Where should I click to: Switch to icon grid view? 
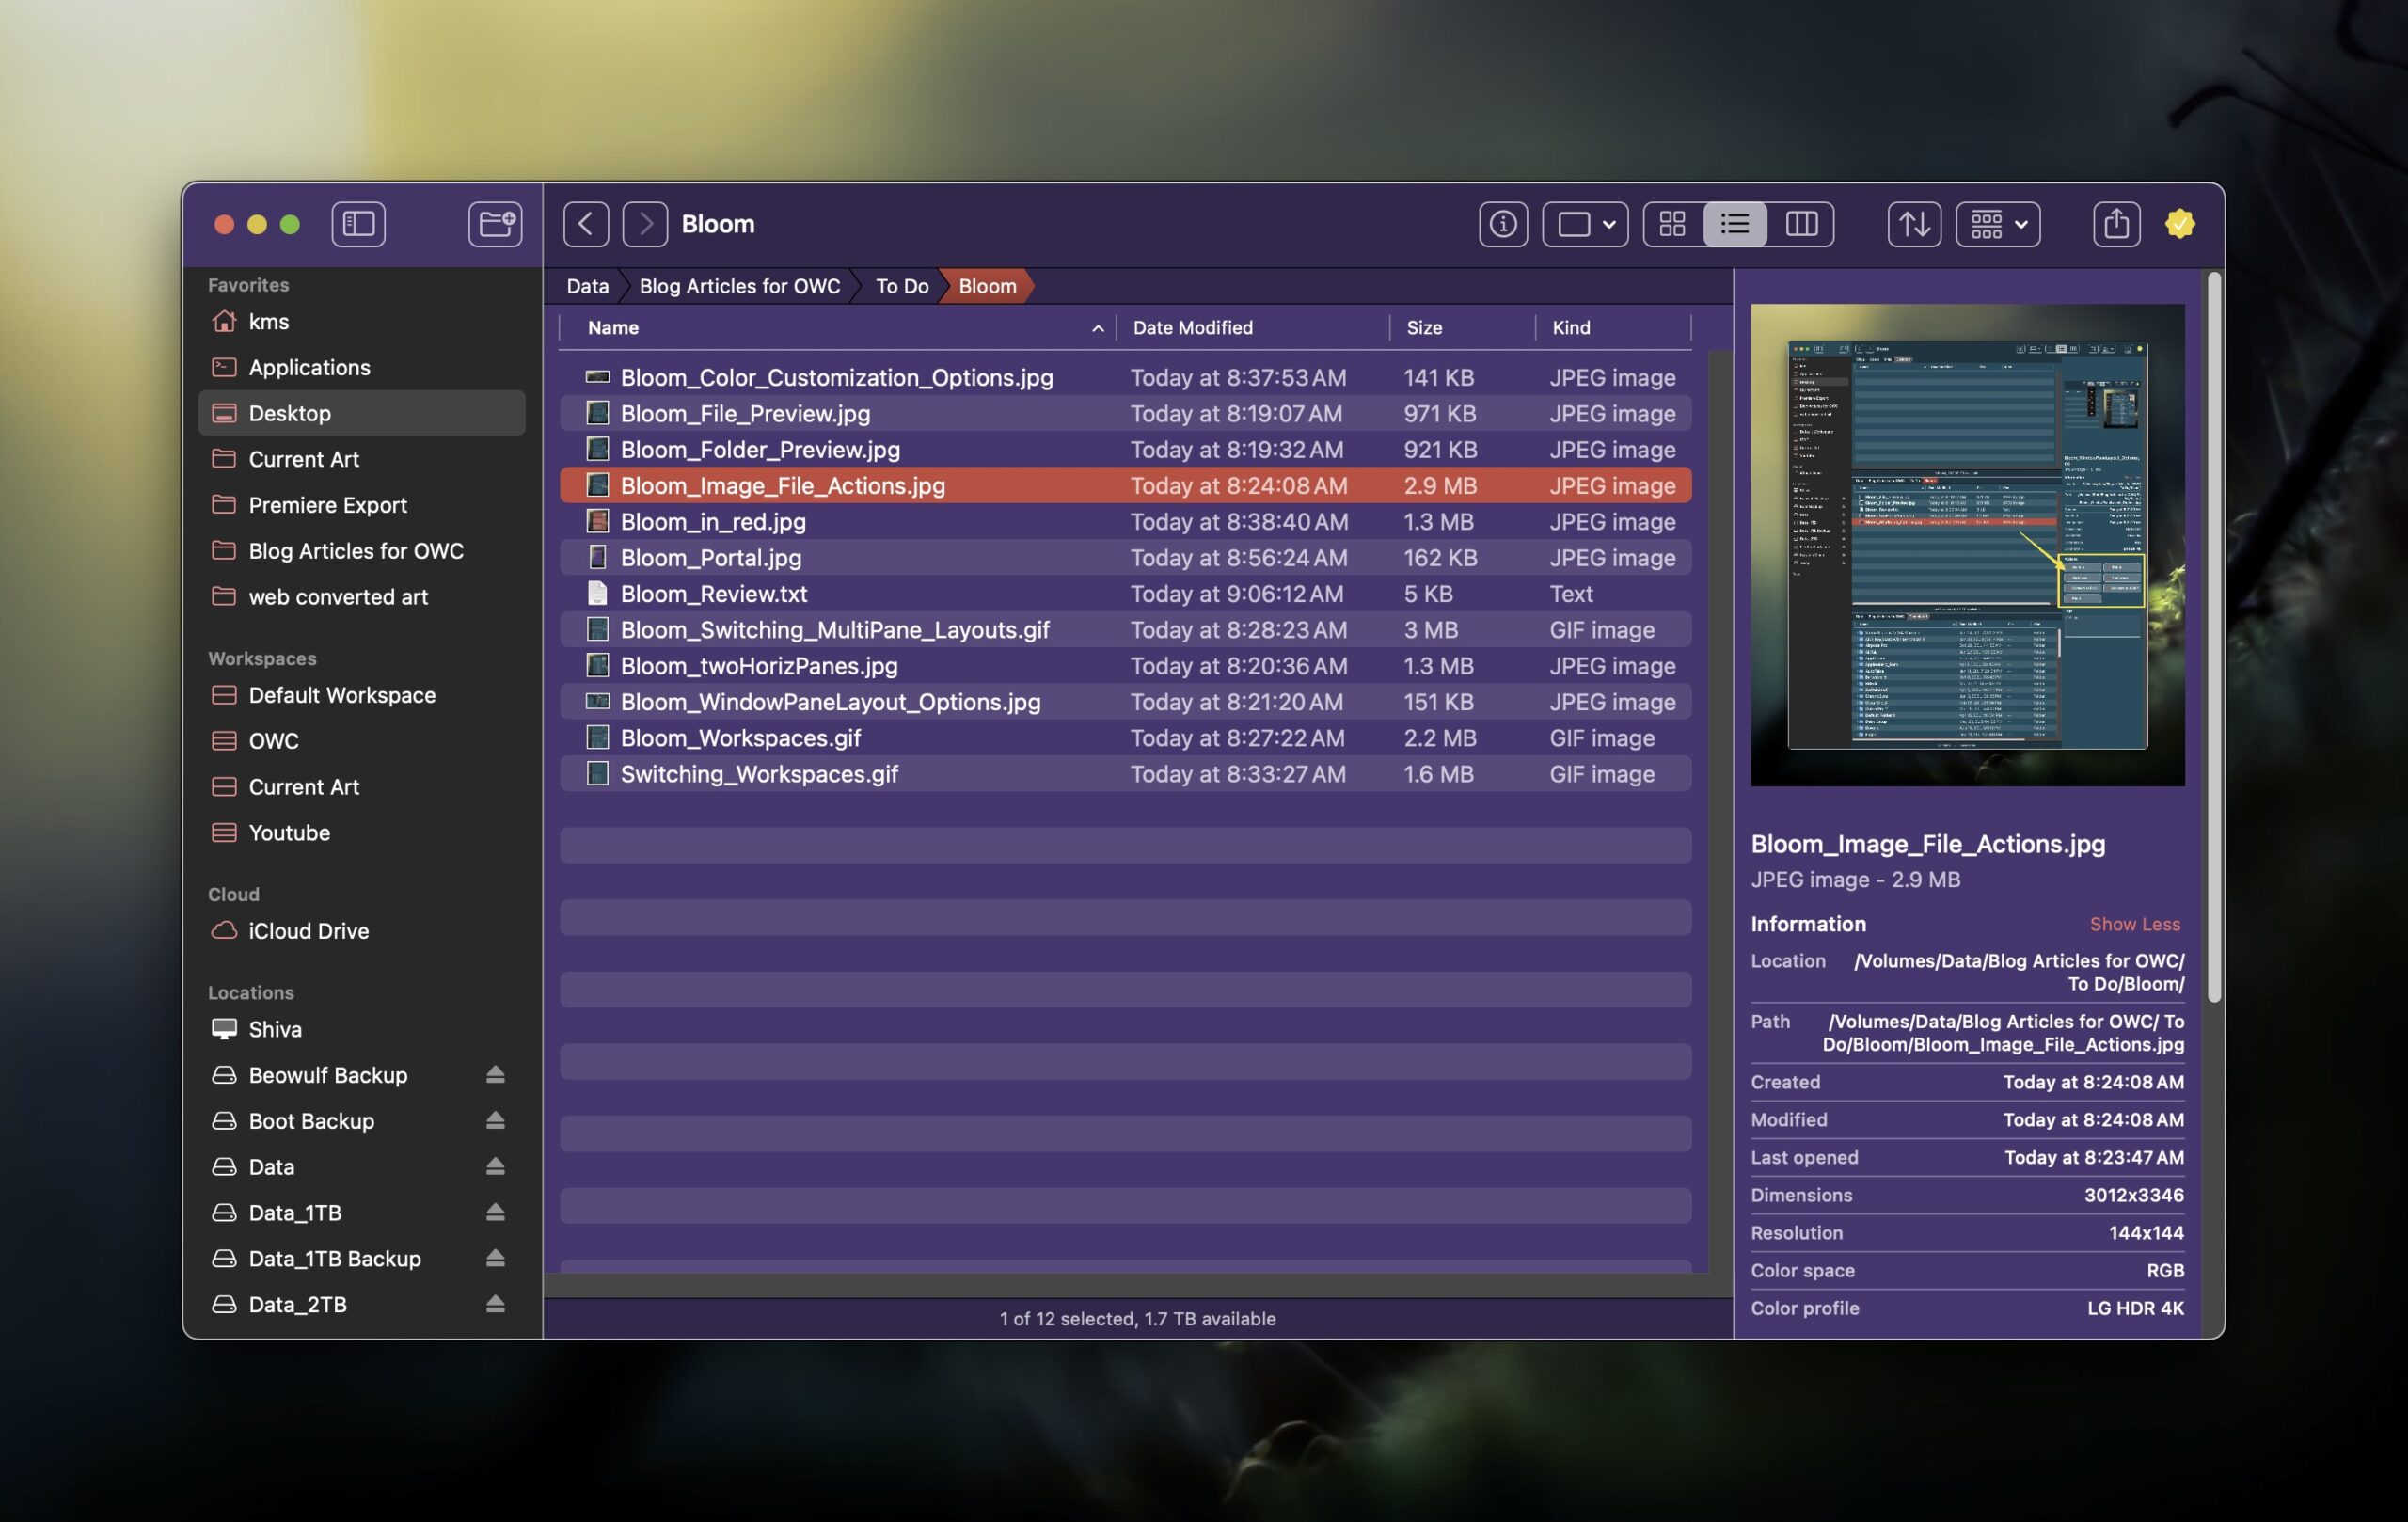(x=1672, y=224)
